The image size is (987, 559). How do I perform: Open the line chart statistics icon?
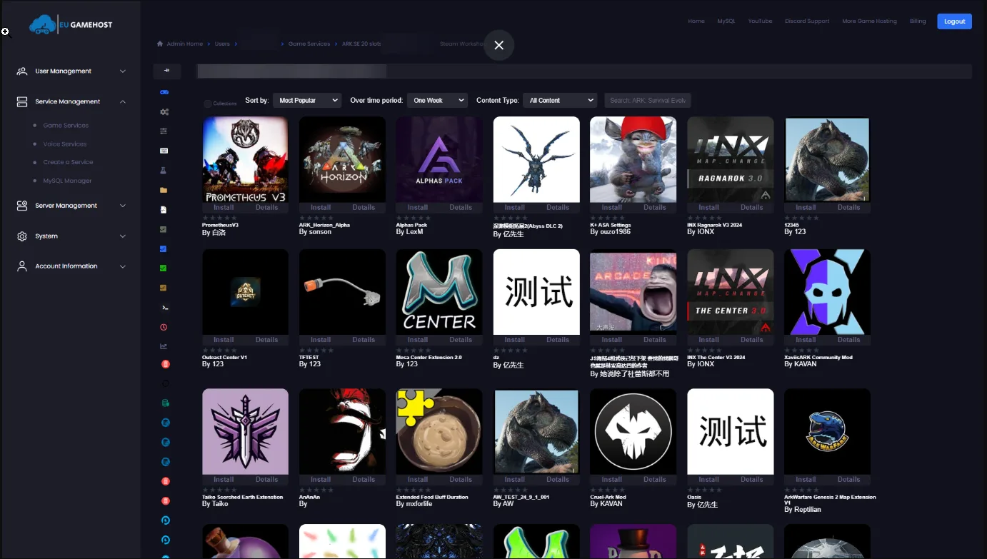[x=164, y=346]
